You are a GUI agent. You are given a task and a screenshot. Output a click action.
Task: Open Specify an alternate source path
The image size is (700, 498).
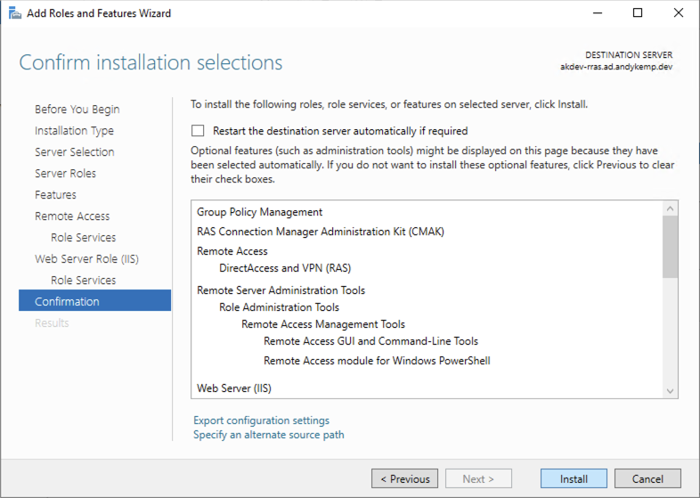tap(269, 435)
